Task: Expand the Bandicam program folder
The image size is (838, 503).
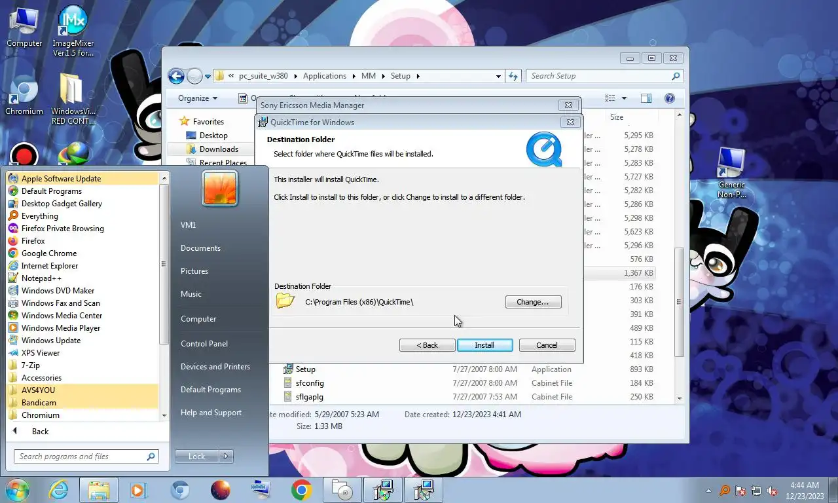Action: click(82, 402)
